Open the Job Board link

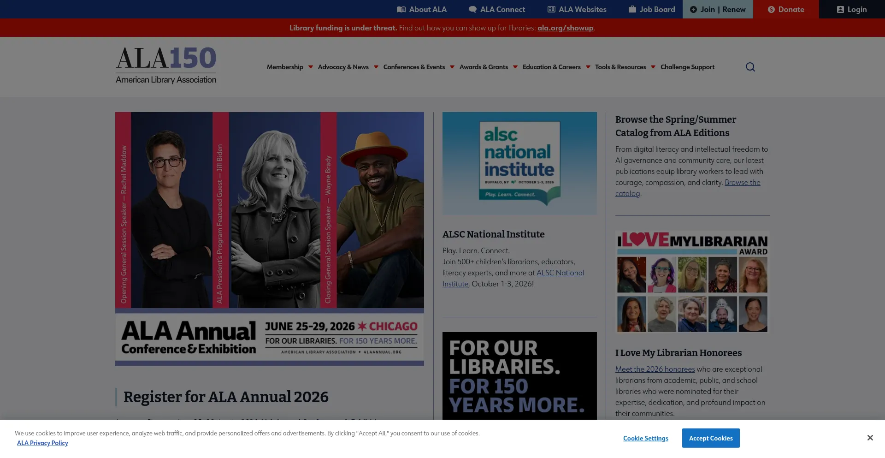point(652,9)
